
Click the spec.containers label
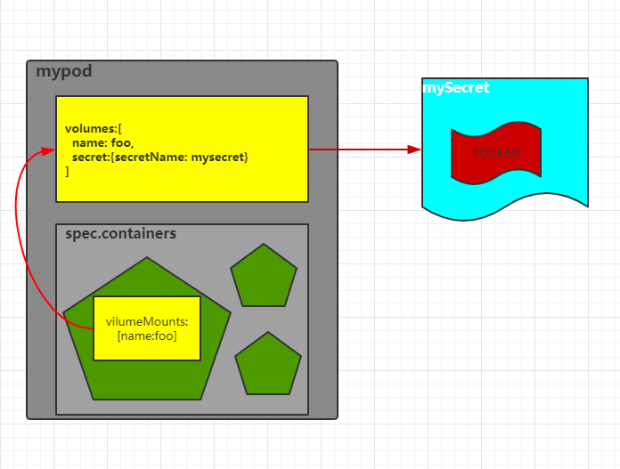click(x=120, y=234)
